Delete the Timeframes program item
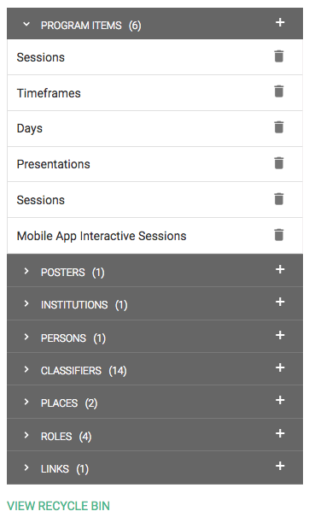 [x=278, y=91]
